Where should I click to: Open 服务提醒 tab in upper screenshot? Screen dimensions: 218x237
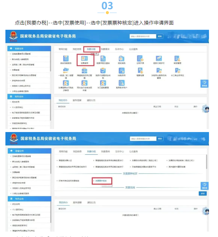[77, 100]
